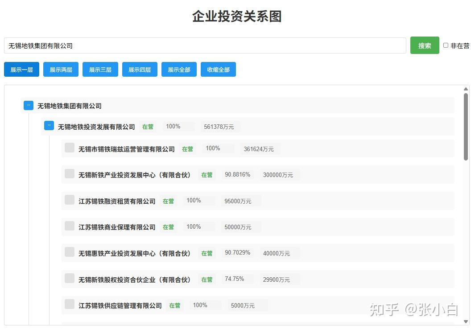Click the 90.7029% shareholding value

click(237, 252)
